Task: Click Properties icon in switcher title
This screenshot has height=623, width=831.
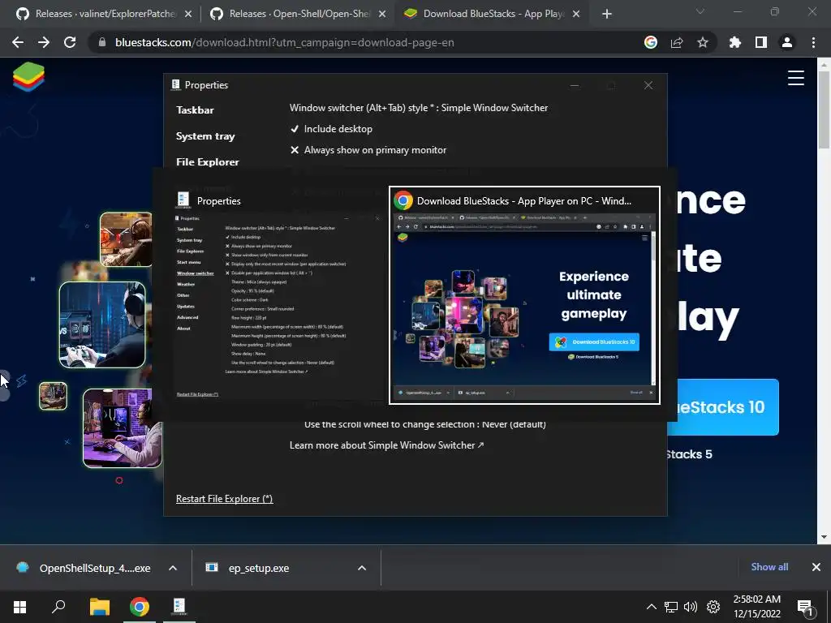Action: tap(183, 200)
